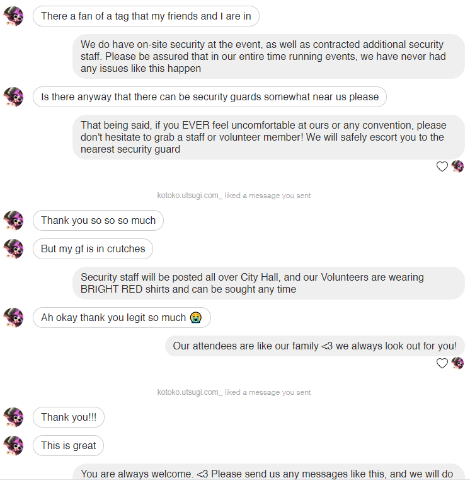Screen dimensions: 470x485
Task: Click the small avatar next to the heart under the 'nearest security guard' message
Action: click(x=457, y=167)
